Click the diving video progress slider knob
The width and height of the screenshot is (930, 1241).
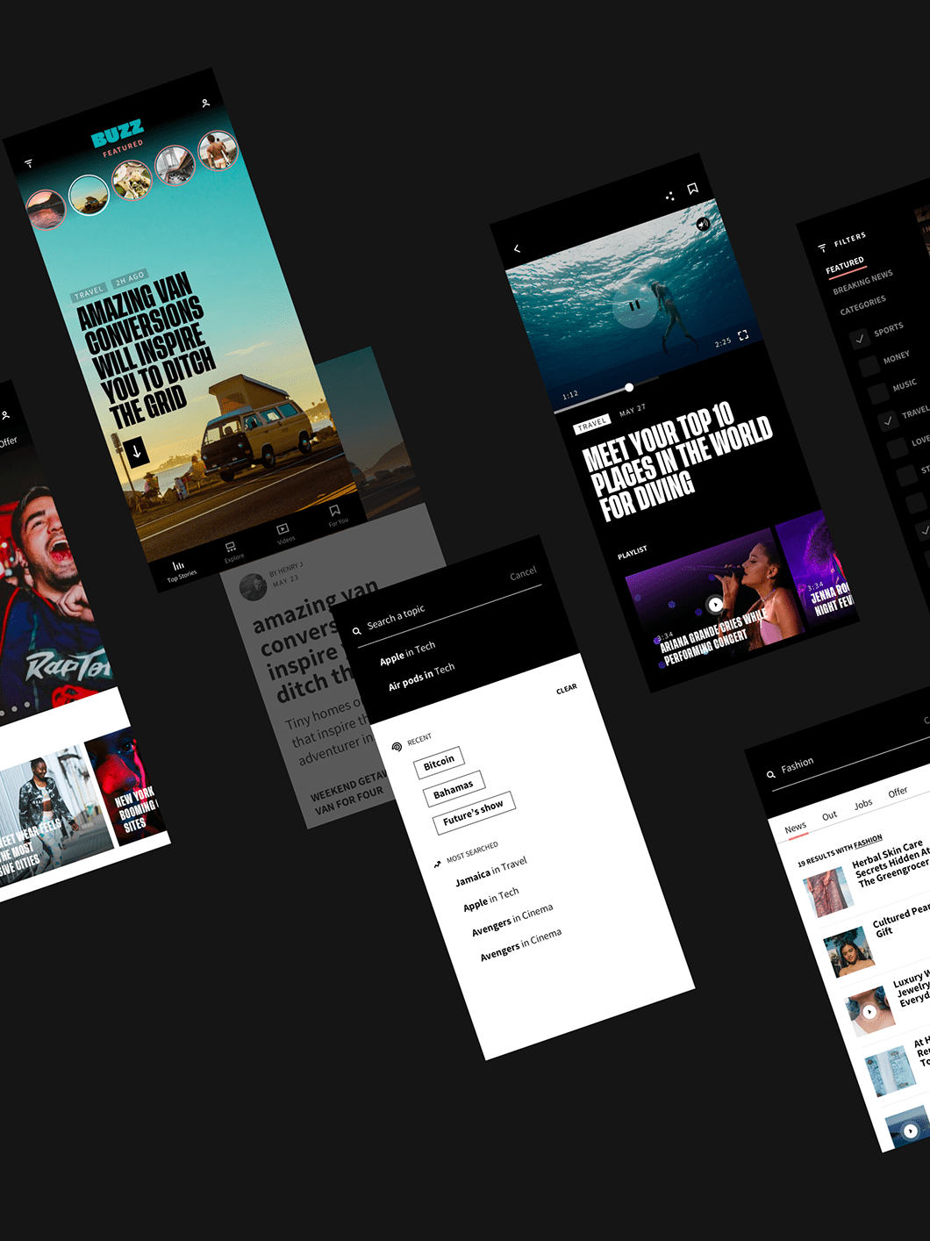[629, 387]
